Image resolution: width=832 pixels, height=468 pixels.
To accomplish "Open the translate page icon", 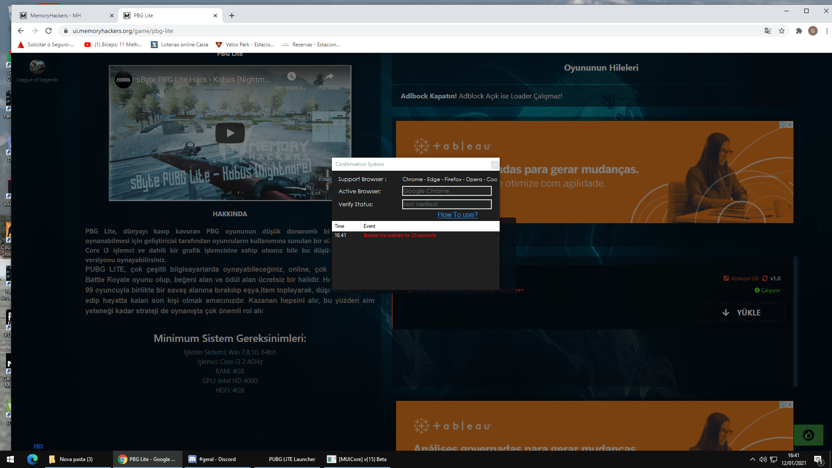I will 768,31.
